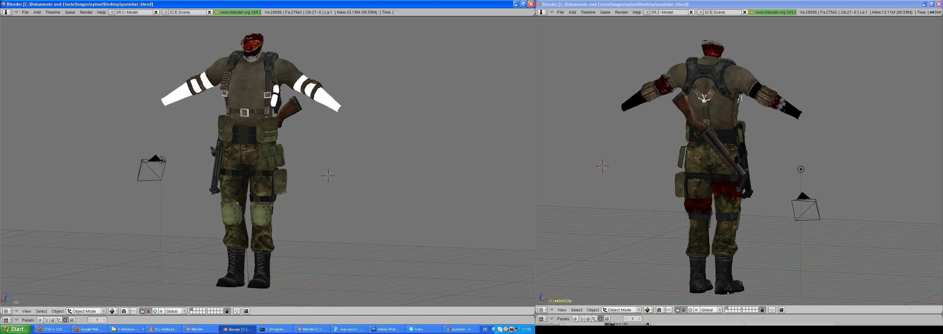Open www.blender.org link in left window

[x=238, y=12]
